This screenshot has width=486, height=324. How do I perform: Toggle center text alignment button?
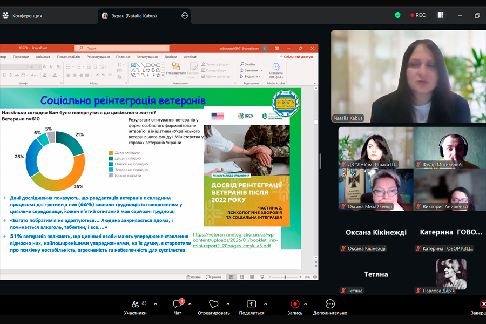tap(75, 75)
